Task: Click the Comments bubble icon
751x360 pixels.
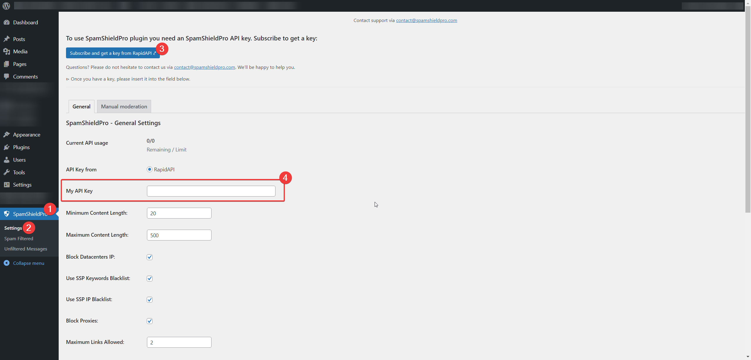Action: 6,77
